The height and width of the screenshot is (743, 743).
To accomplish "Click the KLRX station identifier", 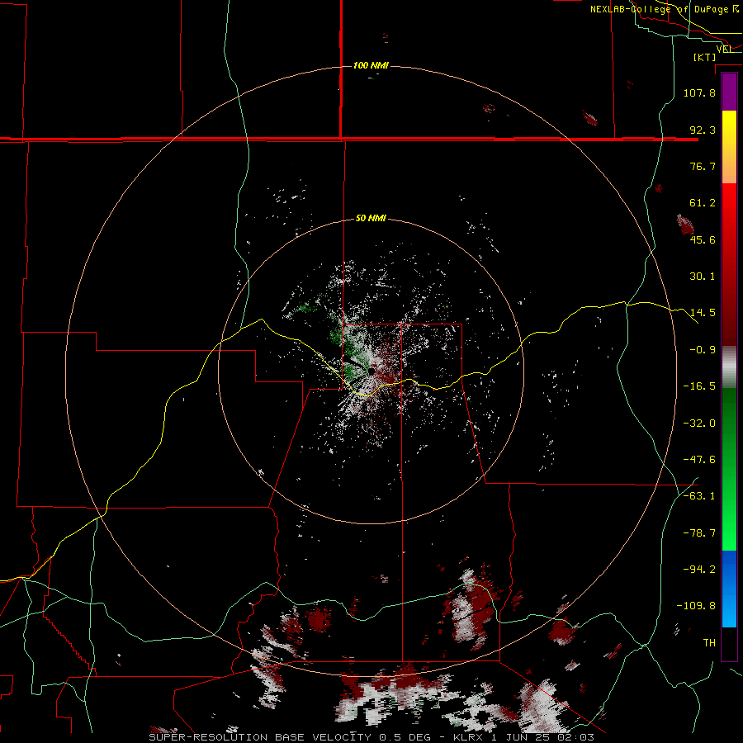I will coord(470,737).
